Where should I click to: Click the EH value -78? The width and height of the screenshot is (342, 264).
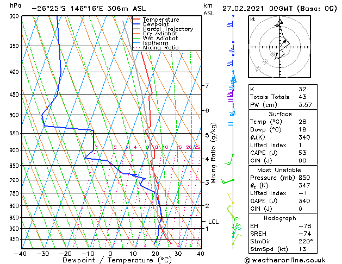pos(305,226)
